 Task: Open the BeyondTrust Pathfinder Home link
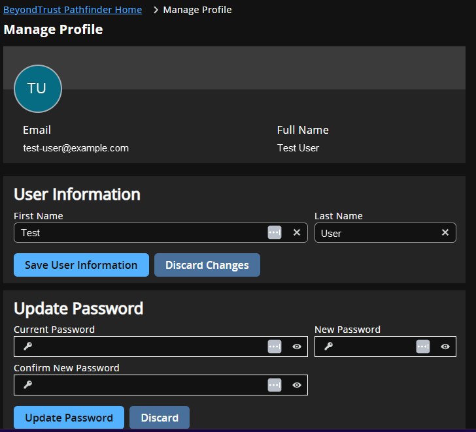73,10
